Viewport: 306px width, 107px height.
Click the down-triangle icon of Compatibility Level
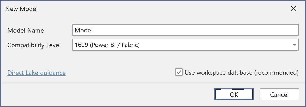[x=294, y=45]
